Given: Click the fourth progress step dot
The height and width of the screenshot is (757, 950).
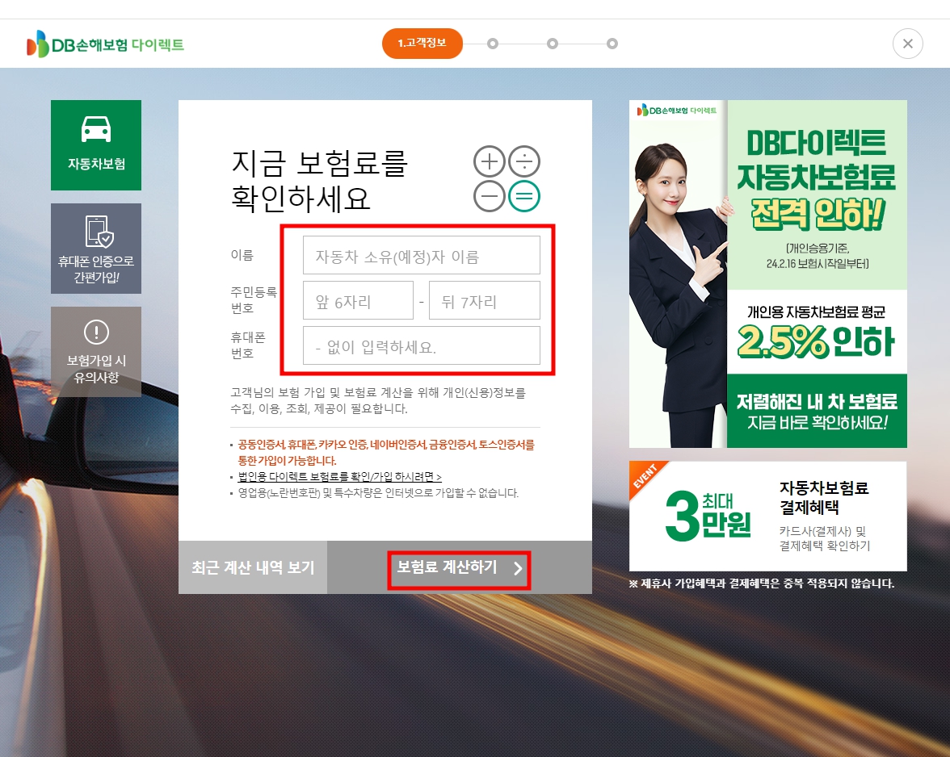Looking at the screenshot, I should pos(612,44).
